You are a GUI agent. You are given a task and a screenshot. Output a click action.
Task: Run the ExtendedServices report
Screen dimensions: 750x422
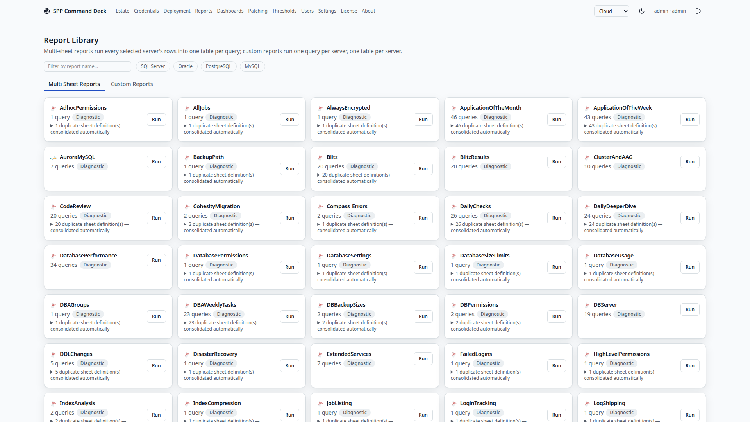point(423,359)
